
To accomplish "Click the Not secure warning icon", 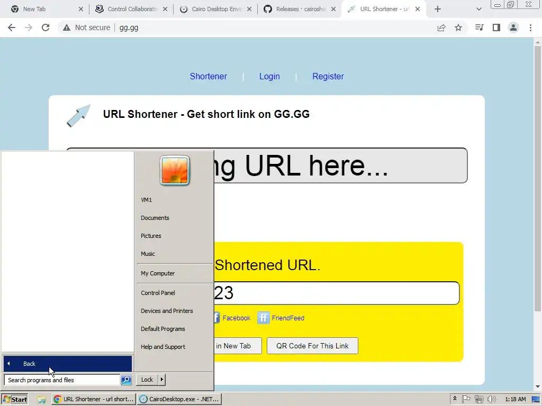I will (x=67, y=27).
